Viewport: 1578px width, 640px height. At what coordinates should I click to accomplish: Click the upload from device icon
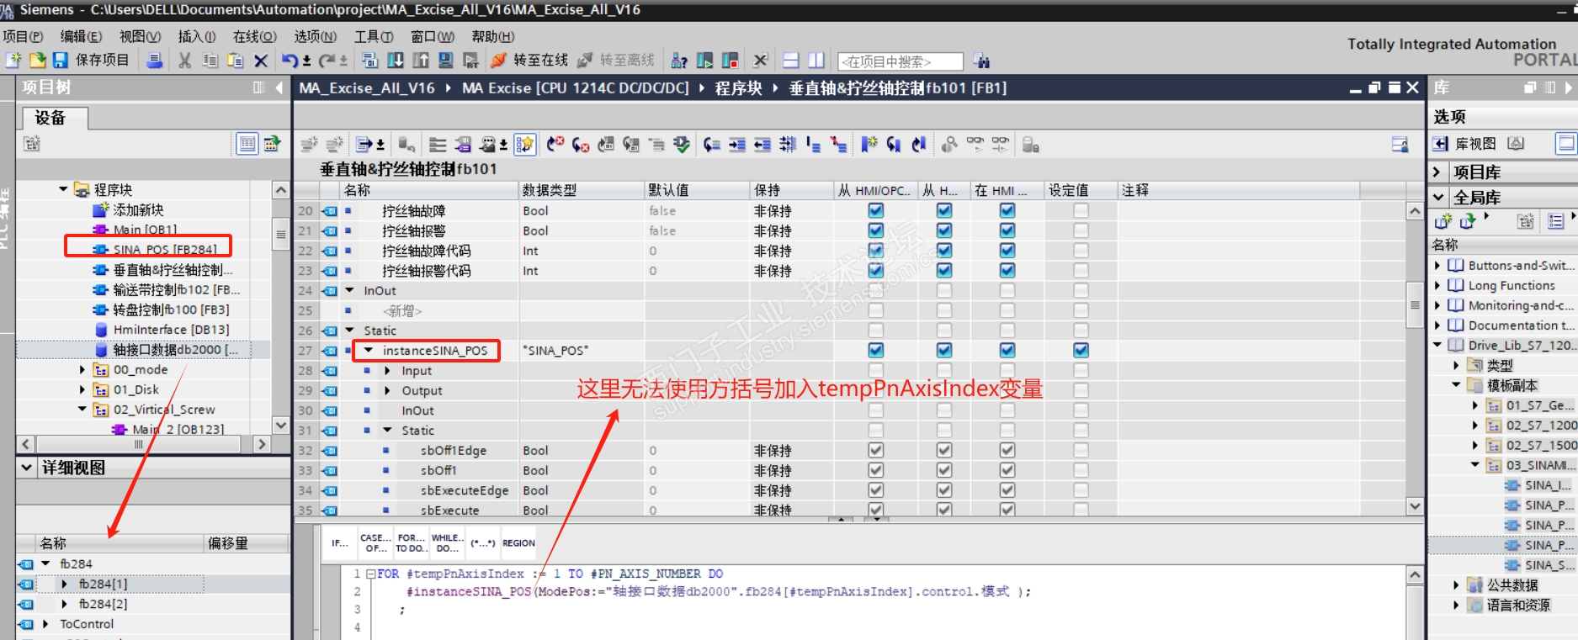click(421, 61)
